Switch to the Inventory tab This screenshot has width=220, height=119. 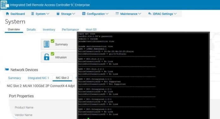point(49,30)
